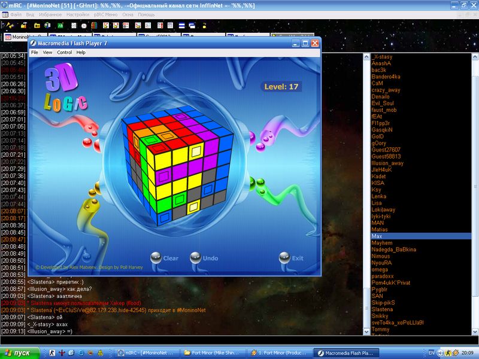This screenshot has height=359, width=479.
Task: Open the Настройки menu in mIRC
Action: tap(78, 14)
